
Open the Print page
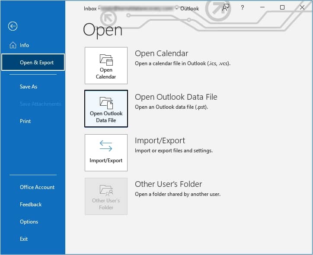point(26,121)
